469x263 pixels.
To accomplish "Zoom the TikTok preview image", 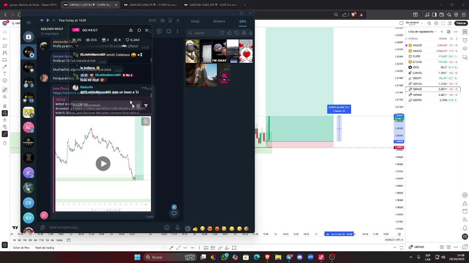I will click(145, 122).
